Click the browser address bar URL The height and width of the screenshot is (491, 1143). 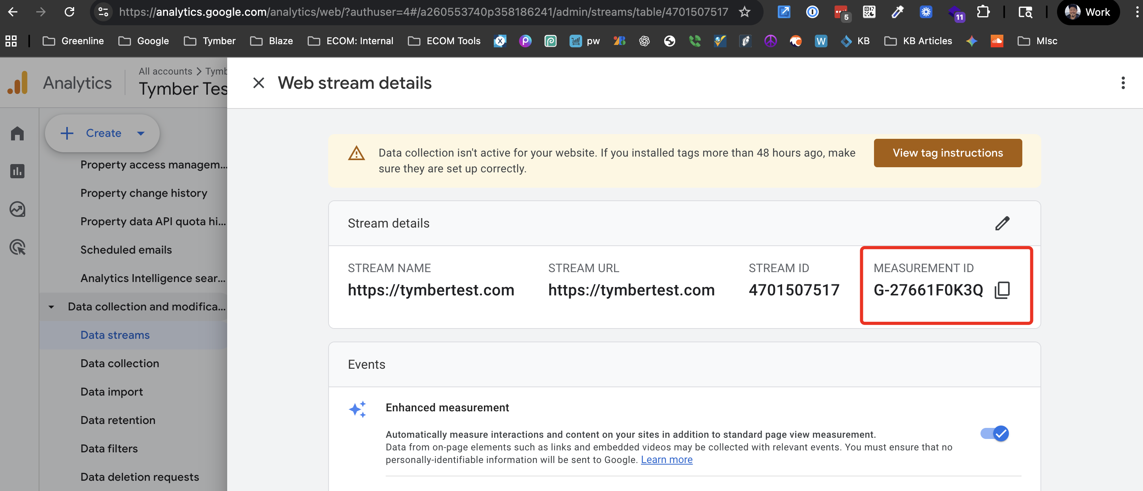[x=423, y=12]
